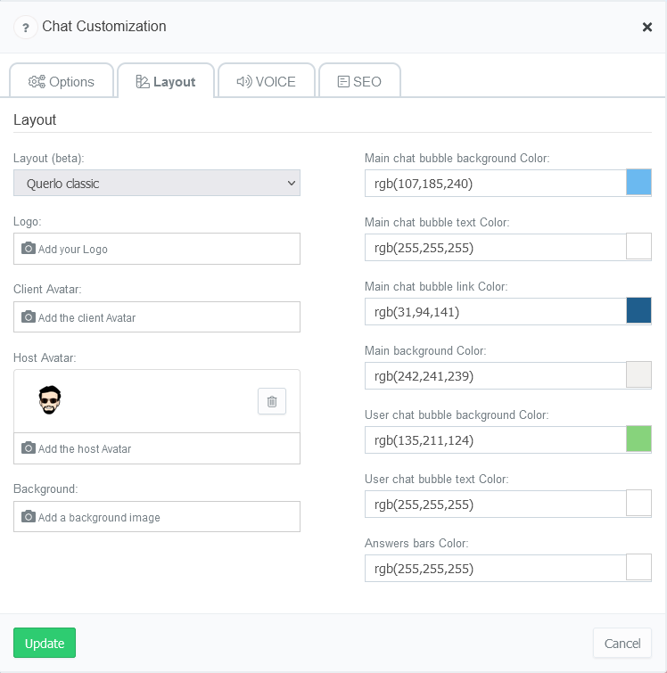Click the green Update button
The height and width of the screenshot is (673, 667).
(45, 643)
